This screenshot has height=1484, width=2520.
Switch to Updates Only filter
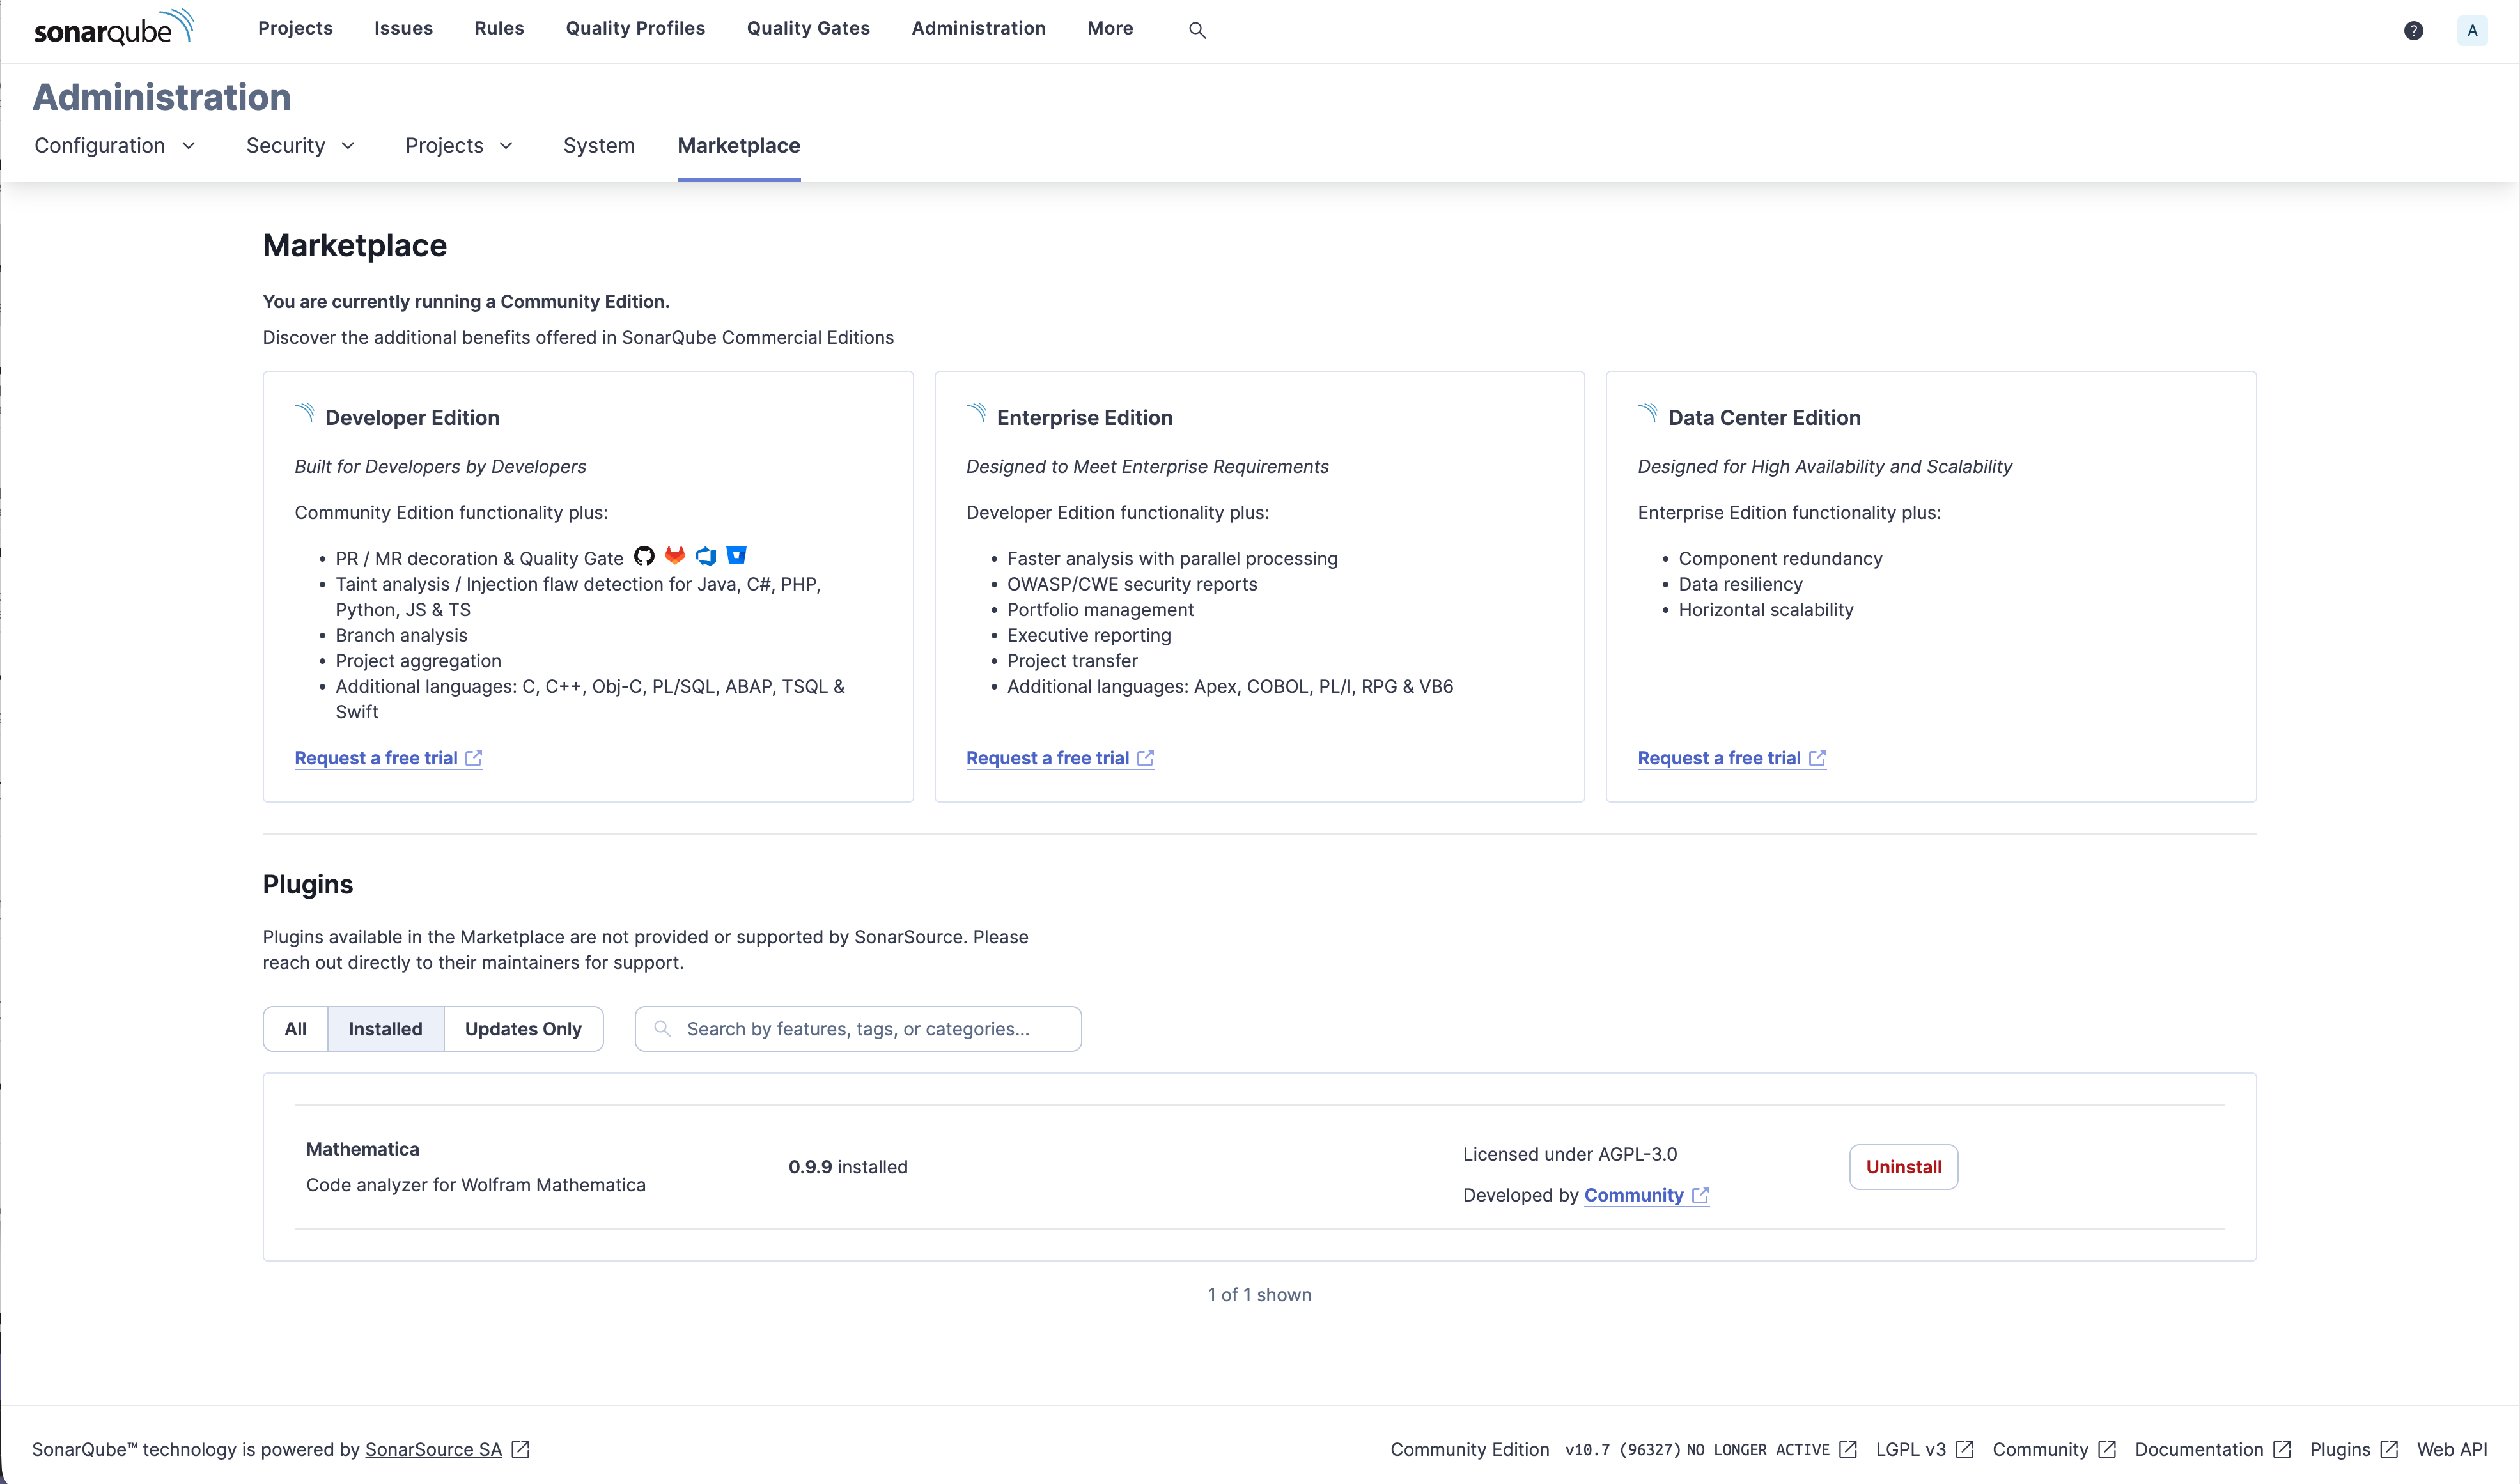click(524, 1028)
